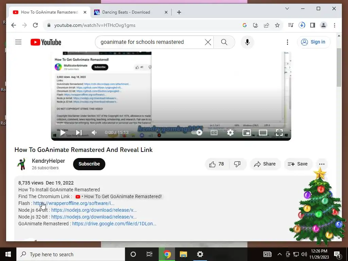Viewport: 348px width, 261px height.
Task: Click the YouTube search magnifier button
Action: (224, 42)
